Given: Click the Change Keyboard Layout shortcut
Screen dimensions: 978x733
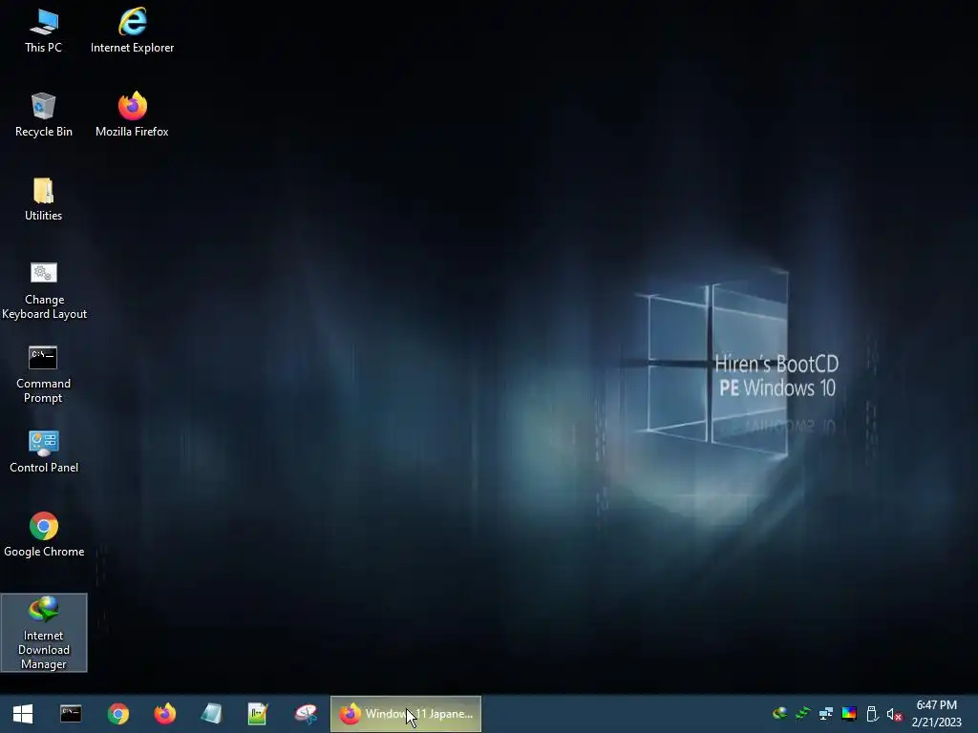Looking at the screenshot, I should click(x=44, y=290).
